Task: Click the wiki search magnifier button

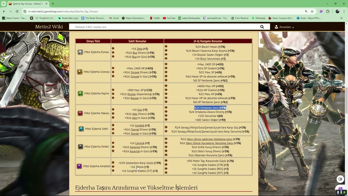Action: (262, 27)
